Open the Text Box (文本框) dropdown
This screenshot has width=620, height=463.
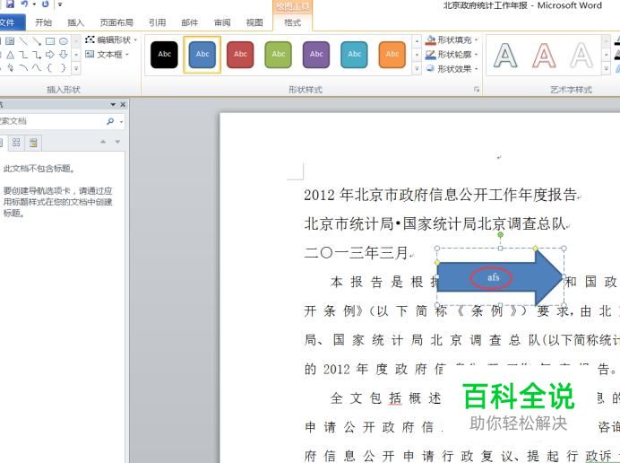click(x=108, y=54)
